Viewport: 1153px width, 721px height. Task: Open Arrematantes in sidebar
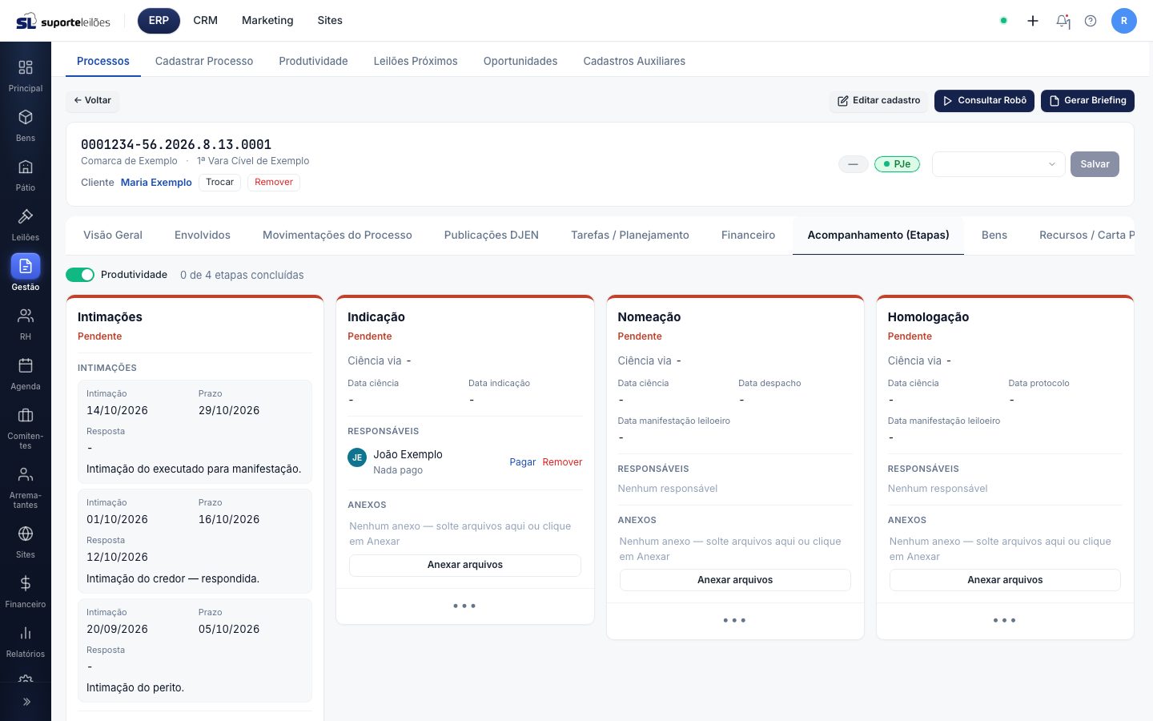(26, 487)
